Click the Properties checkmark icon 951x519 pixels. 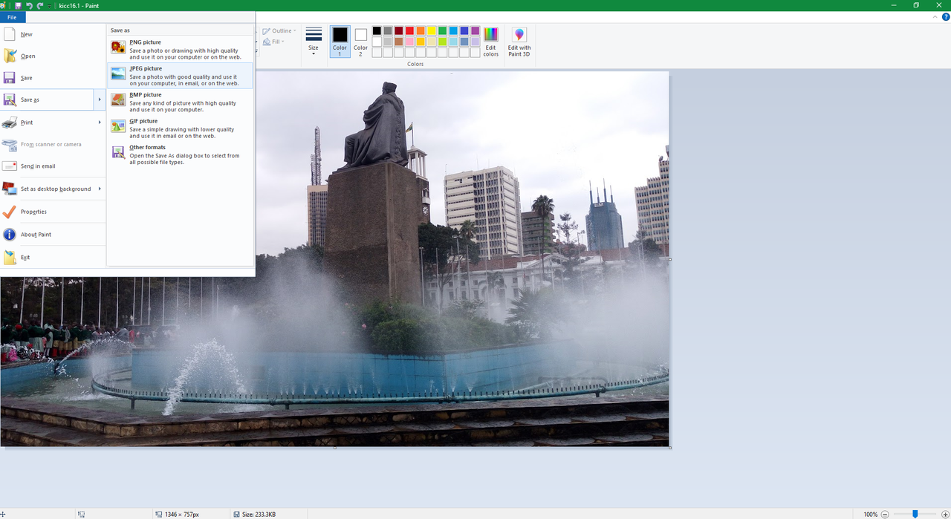click(x=10, y=212)
